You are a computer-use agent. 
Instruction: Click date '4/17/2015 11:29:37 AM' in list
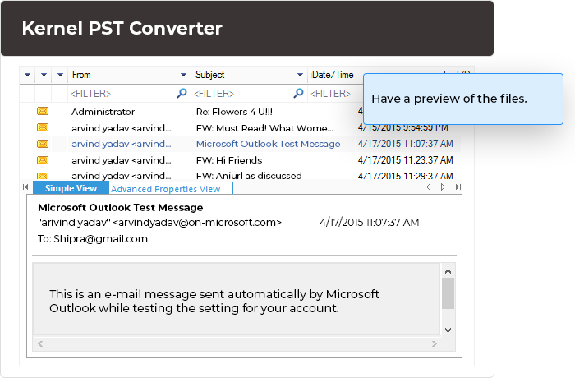[405, 176]
